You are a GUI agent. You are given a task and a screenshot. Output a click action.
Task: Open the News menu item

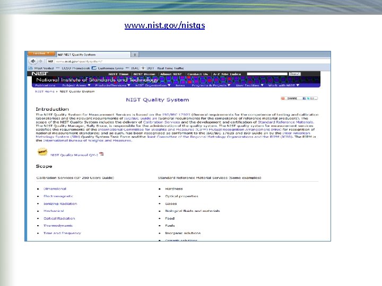180,85
